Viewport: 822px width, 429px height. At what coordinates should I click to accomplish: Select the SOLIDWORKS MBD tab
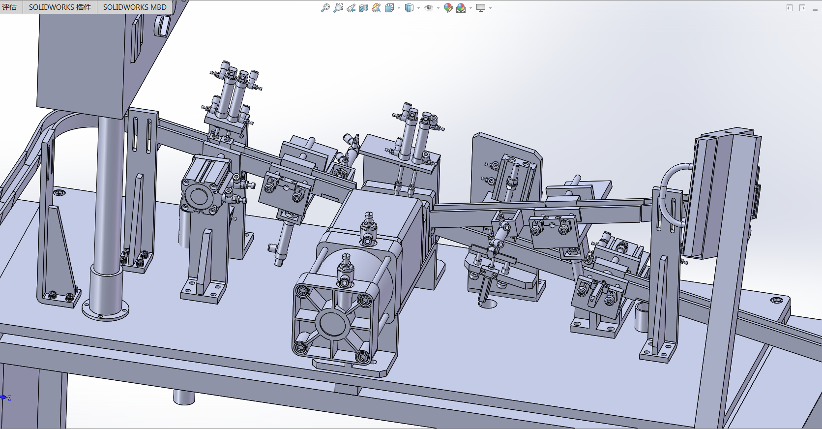[x=135, y=7]
